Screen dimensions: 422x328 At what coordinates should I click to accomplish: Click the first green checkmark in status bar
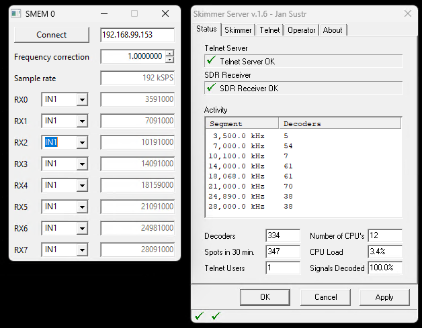[199, 316]
